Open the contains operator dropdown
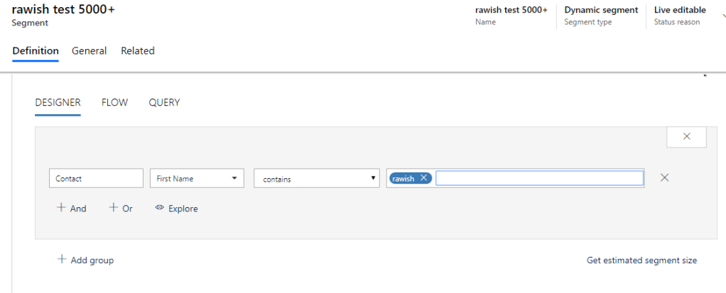Image resolution: width=726 pixels, height=293 pixels. (317, 179)
